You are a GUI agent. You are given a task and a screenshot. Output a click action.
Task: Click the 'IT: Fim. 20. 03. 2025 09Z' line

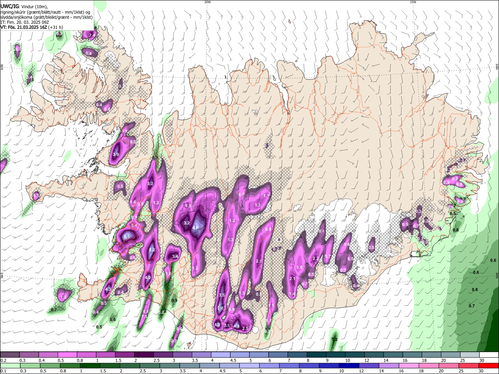[x=25, y=22]
